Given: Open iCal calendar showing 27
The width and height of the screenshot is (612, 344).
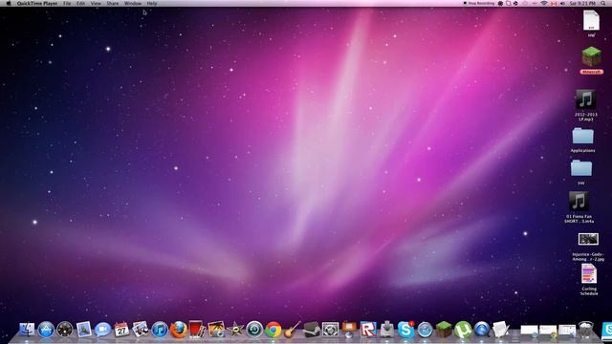Looking at the screenshot, I should click(x=121, y=330).
